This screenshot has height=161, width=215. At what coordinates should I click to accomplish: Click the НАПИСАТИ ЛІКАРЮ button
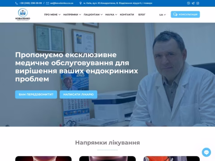pyautogui.click(x=78, y=94)
